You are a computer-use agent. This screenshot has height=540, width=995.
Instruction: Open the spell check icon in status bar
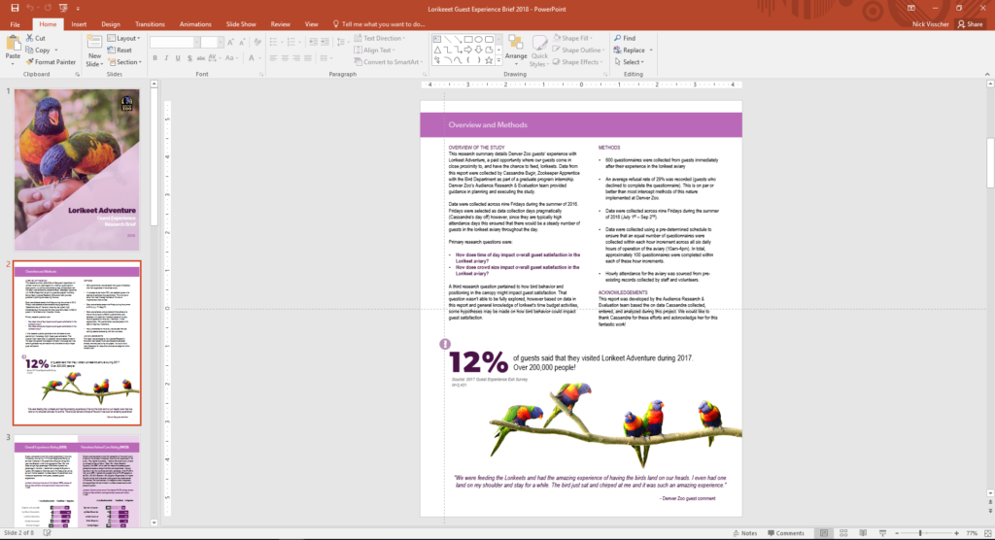47,533
